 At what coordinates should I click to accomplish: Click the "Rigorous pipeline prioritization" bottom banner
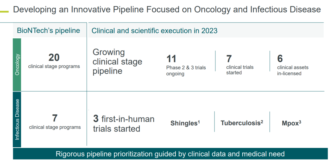[x=170, y=154]
